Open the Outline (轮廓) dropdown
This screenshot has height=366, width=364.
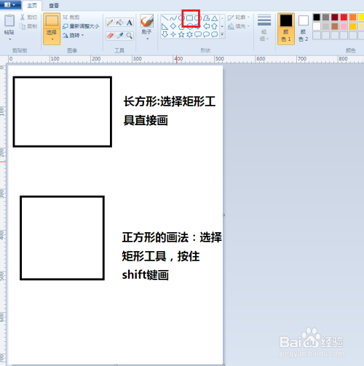(x=239, y=17)
